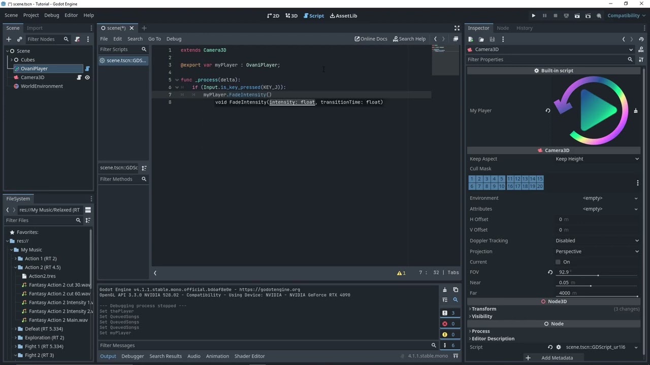Expand the Visibility section
650x365 pixels.
(x=481, y=316)
